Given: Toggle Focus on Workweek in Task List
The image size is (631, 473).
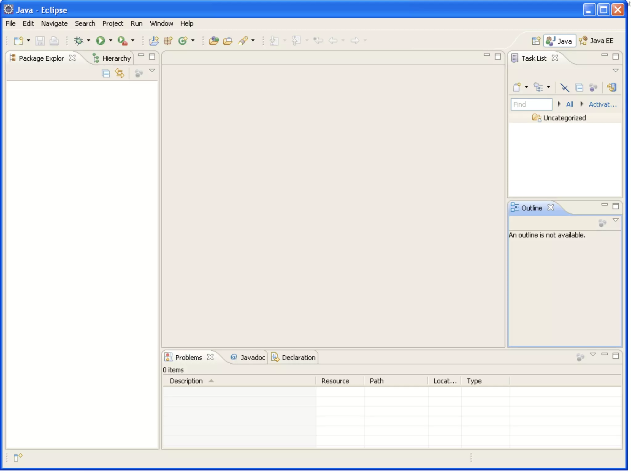Looking at the screenshot, I should (x=593, y=87).
